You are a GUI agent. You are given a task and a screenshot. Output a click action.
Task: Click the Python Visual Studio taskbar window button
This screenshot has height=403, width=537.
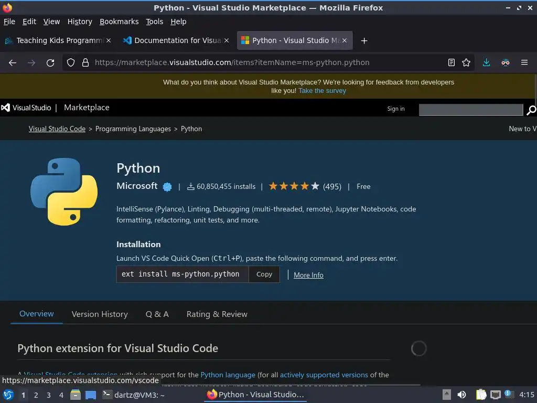256,395
